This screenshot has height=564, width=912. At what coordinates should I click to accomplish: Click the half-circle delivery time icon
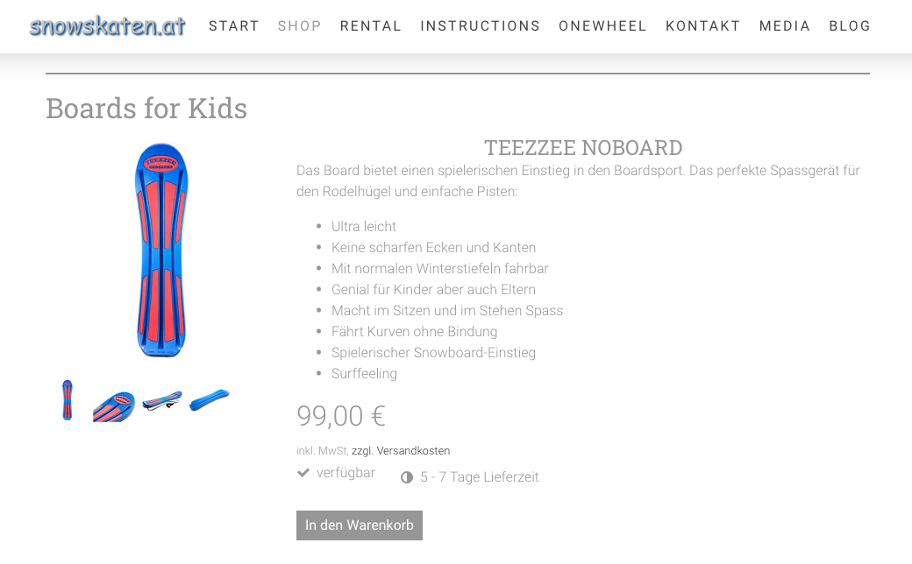[x=407, y=477]
